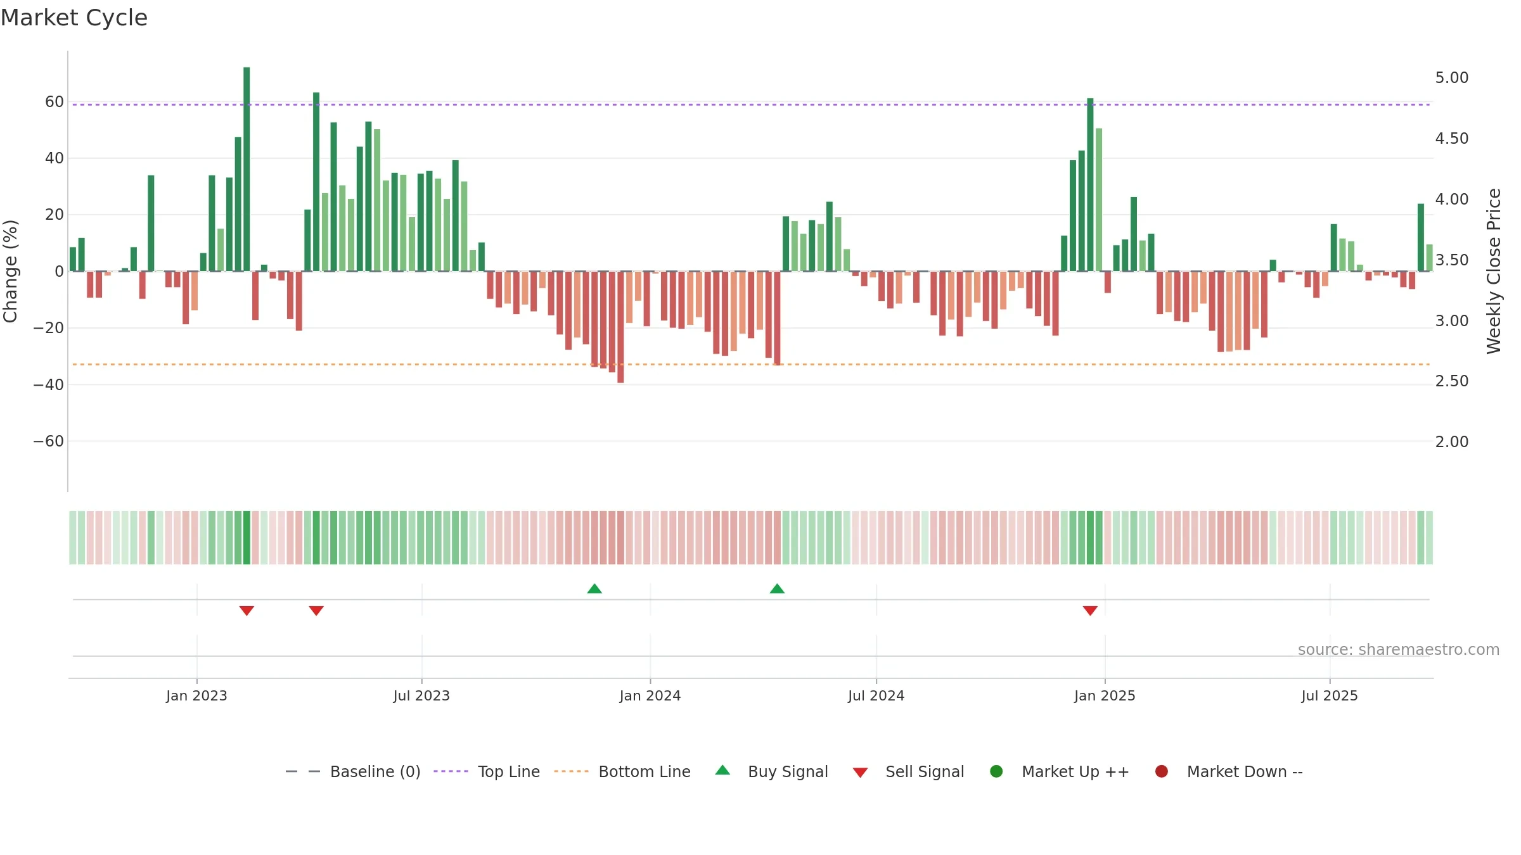Click the orange dotted Bottom Line
The width and height of the screenshot is (1521, 855).
point(751,364)
